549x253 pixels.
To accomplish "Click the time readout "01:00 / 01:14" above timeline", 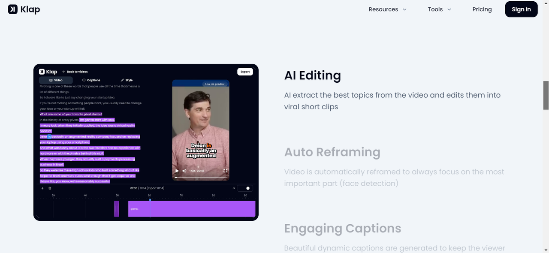I will click(x=147, y=188).
